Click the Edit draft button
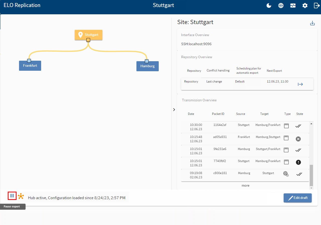 (298, 198)
